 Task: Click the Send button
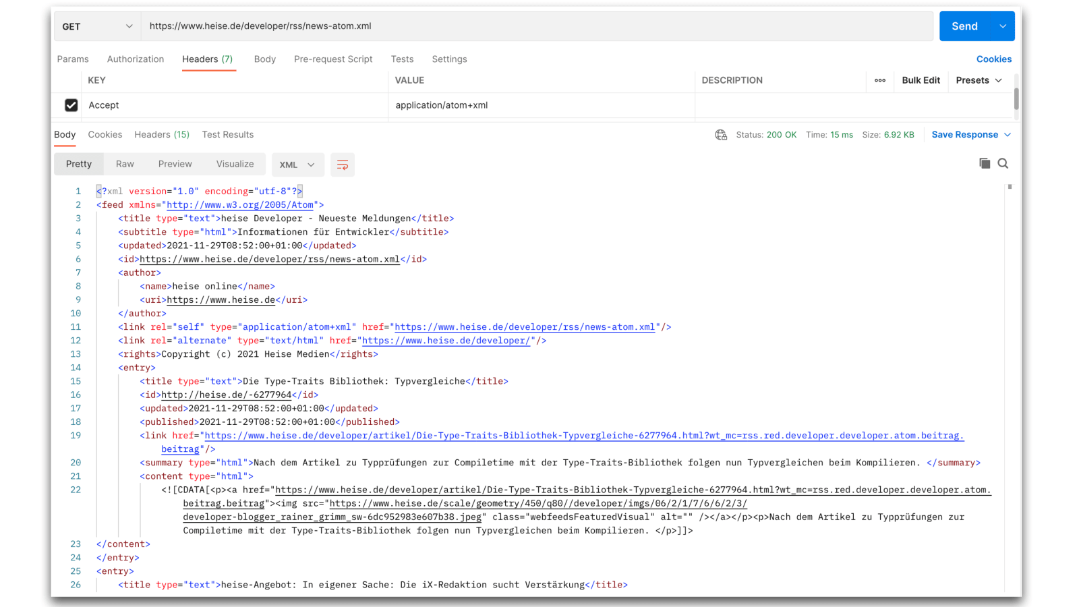click(965, 26)
